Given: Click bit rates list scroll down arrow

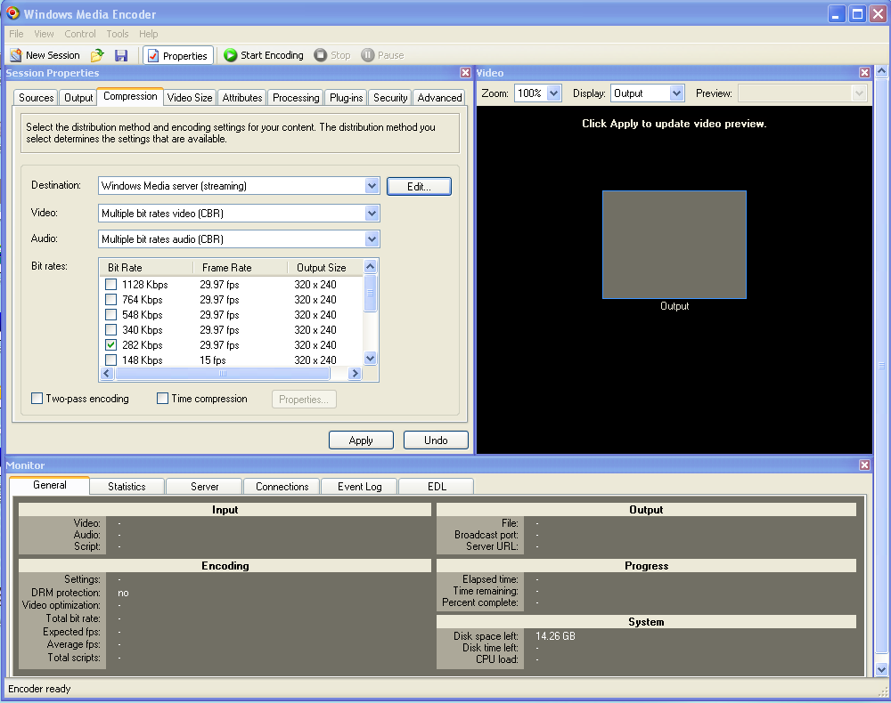Looking at the screenshot, I should [x=370, y=358].
